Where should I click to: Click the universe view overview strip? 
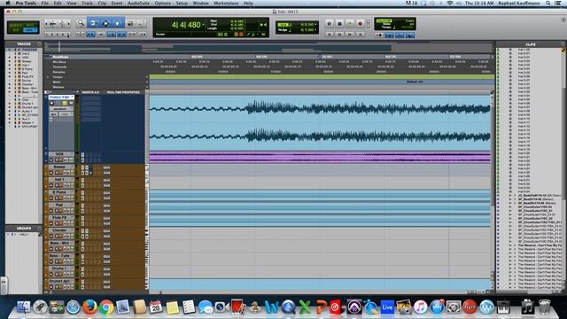point(269,47)
